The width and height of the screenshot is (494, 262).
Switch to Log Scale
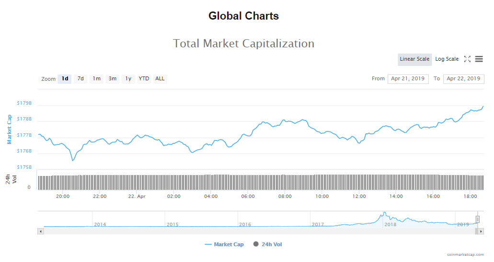pos(447,59)
